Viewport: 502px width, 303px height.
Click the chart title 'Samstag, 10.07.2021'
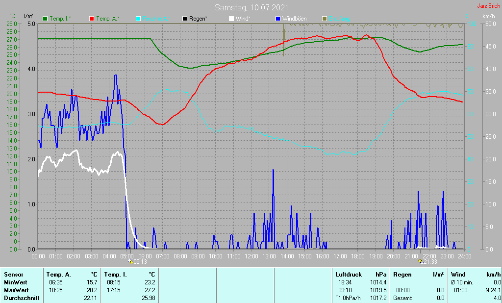[x=251, y=7]
